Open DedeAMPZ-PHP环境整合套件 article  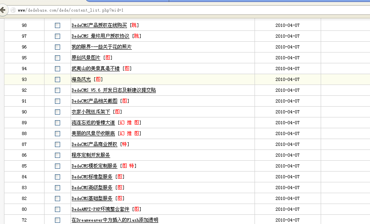(100, 210)
